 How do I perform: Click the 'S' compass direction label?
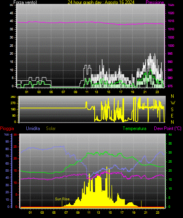172,110
